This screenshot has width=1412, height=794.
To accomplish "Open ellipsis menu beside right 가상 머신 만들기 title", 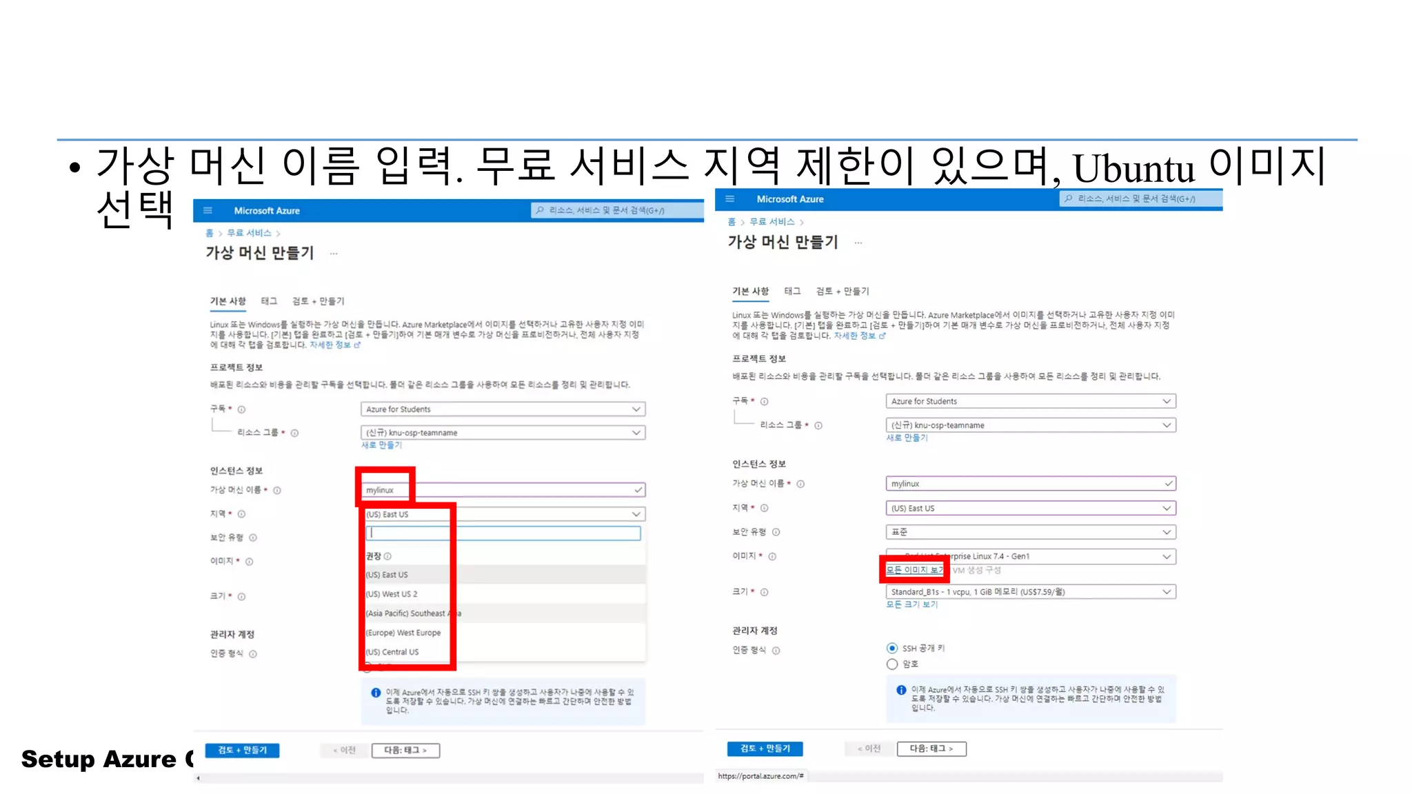I will coord(858,243).
